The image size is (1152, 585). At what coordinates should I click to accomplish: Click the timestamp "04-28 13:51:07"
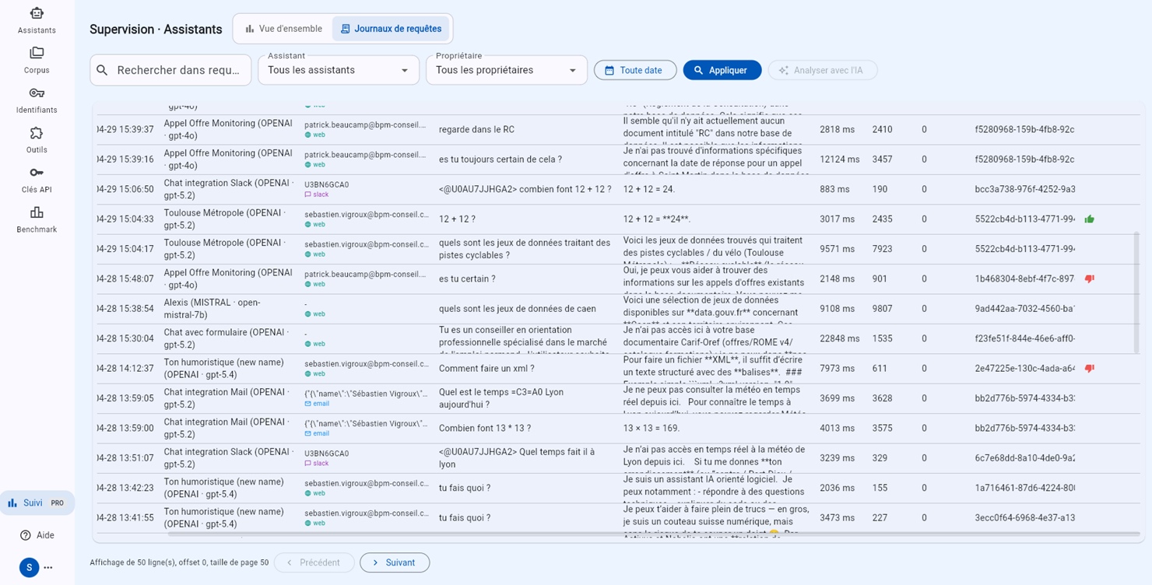(126, 458)
